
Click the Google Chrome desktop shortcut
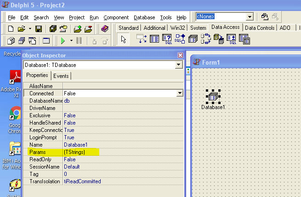(15, 120)
